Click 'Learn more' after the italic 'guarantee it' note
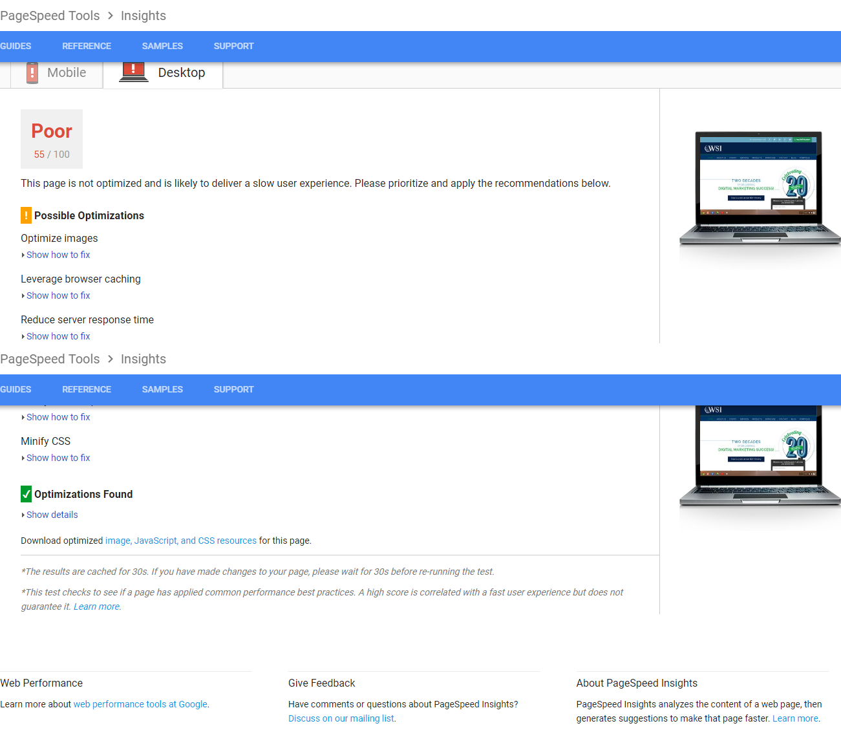The height and width of the screenshot is (730, 841). 96,607
